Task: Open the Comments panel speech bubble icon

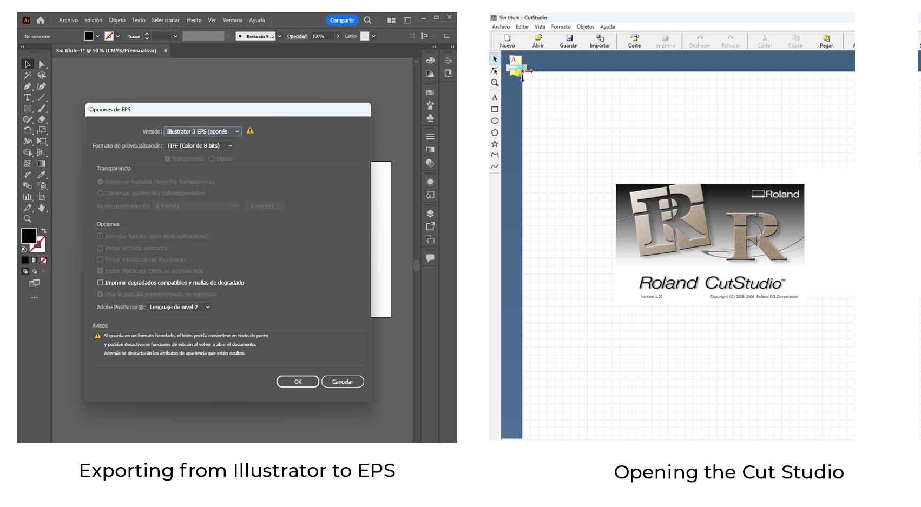Action: (x=430, y=258)
